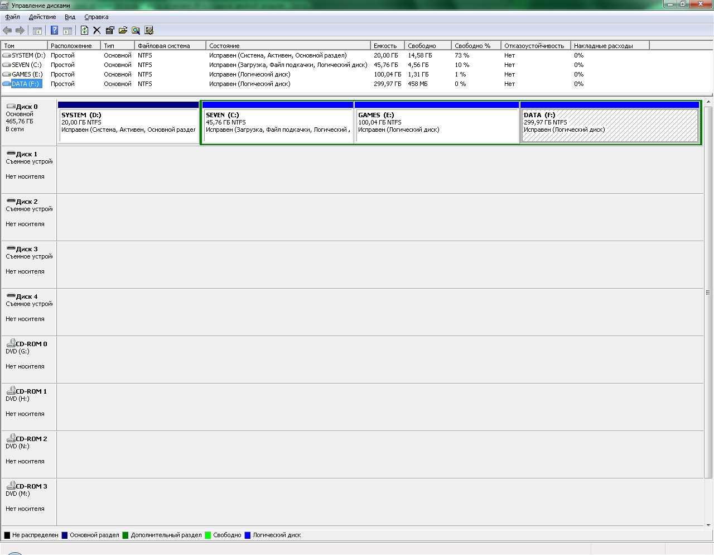Click the drive icon of SEVEN (C:) row
This screenshot has width=714, height=555.
[x=7, y=65]
